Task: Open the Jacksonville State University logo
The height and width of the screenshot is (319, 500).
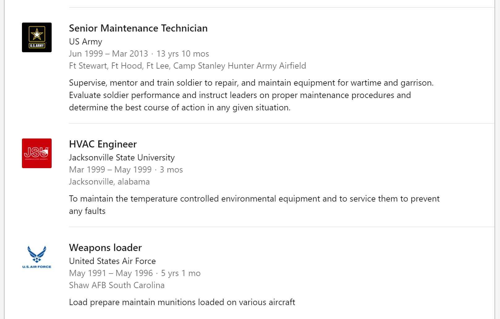Action: coord(37,153)
